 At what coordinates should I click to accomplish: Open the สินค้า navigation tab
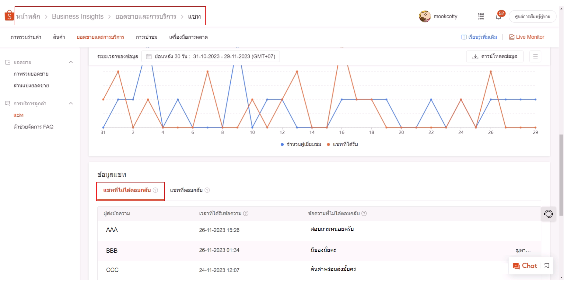59,37
